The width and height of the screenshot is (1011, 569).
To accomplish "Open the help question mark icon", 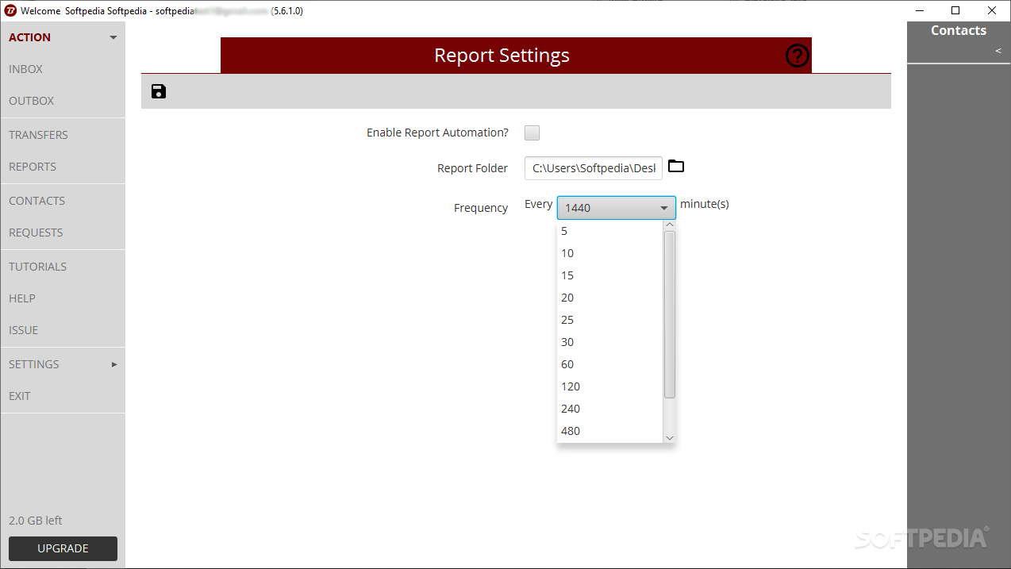I will pos(797,56).
